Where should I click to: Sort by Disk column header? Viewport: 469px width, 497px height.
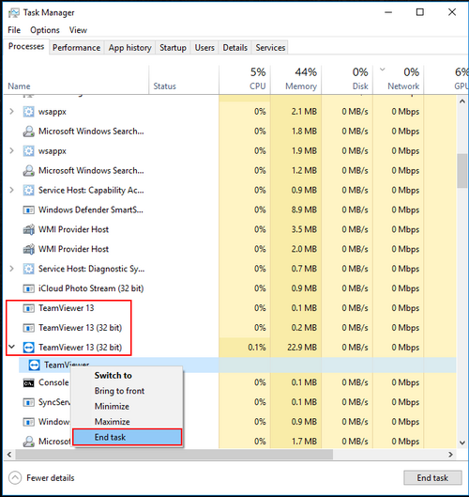click(347, 80)
